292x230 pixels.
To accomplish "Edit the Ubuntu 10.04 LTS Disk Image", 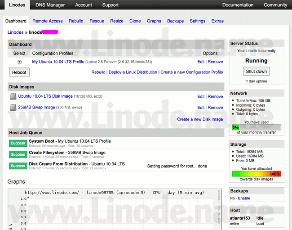I will [x=201, y=96].
